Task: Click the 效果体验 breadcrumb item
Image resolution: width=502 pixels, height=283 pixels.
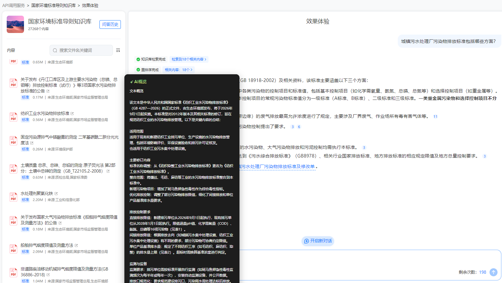Action: click(90, 5)
